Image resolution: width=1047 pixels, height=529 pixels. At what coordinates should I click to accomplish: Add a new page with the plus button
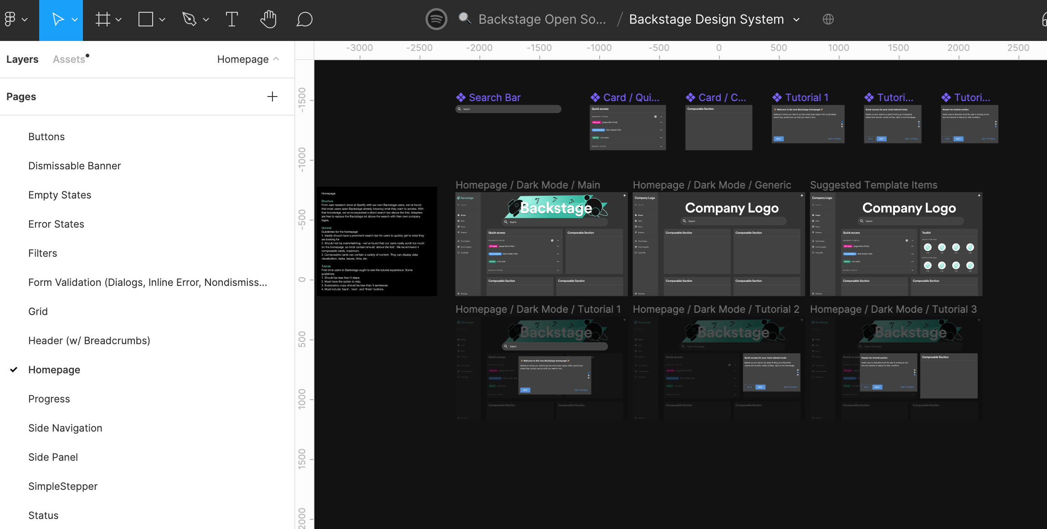pyautogui.click(x=272, y=96)
